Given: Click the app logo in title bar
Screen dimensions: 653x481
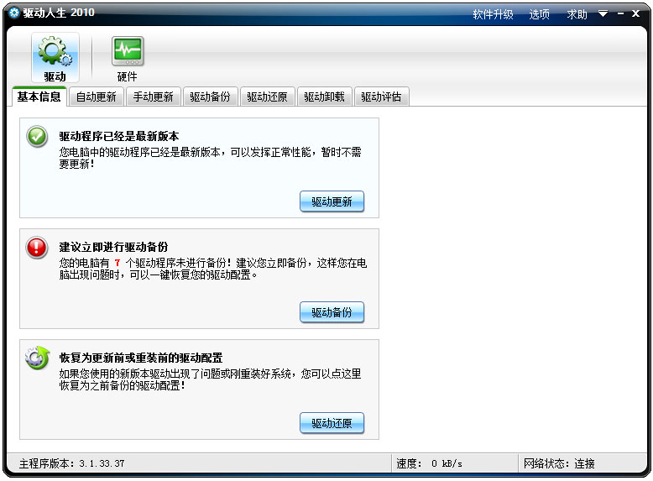Looking at the screenshot, I should coord(14,13).
